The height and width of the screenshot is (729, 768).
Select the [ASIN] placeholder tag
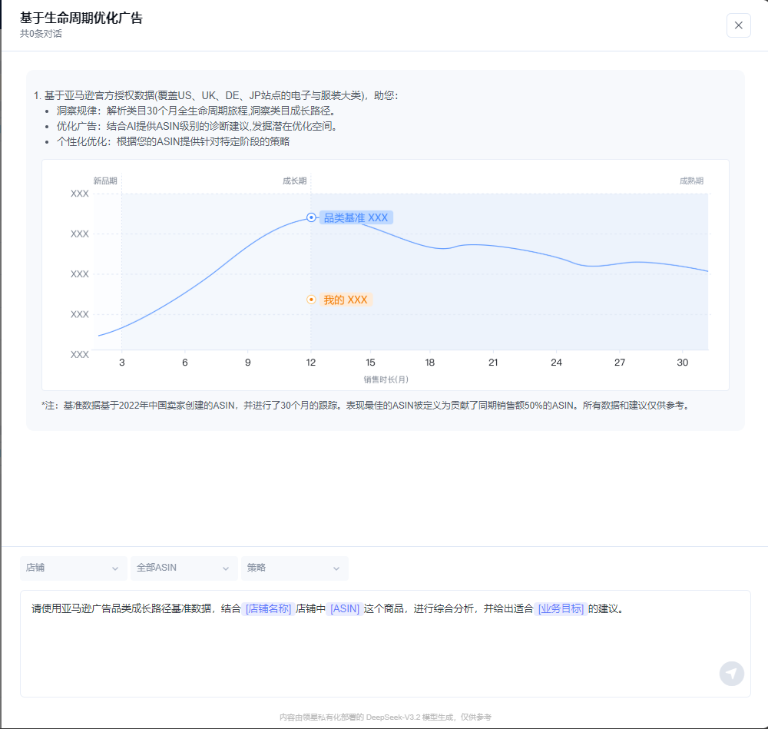point(345,609)
